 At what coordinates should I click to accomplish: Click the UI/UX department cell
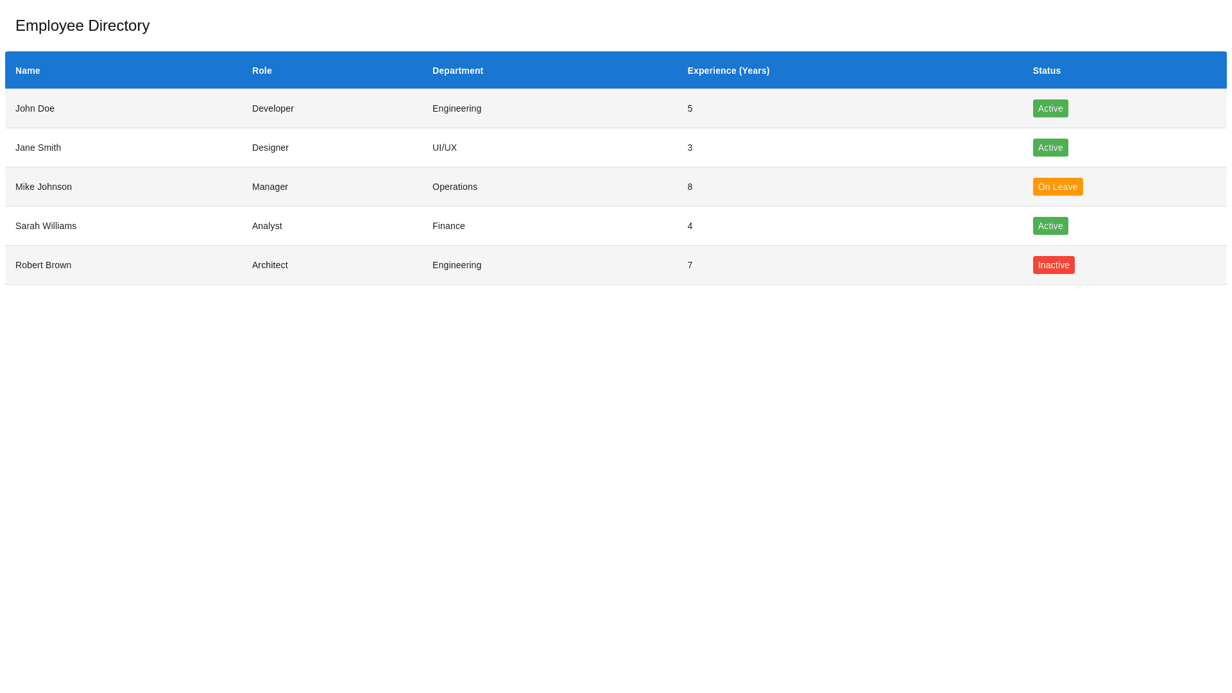pyautogui.click(x=445, y=148)
